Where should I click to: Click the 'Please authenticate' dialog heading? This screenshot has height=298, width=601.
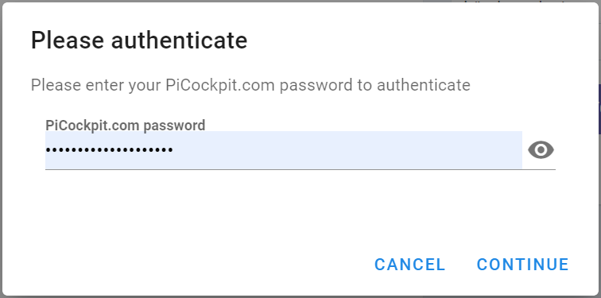coord(139,41)
